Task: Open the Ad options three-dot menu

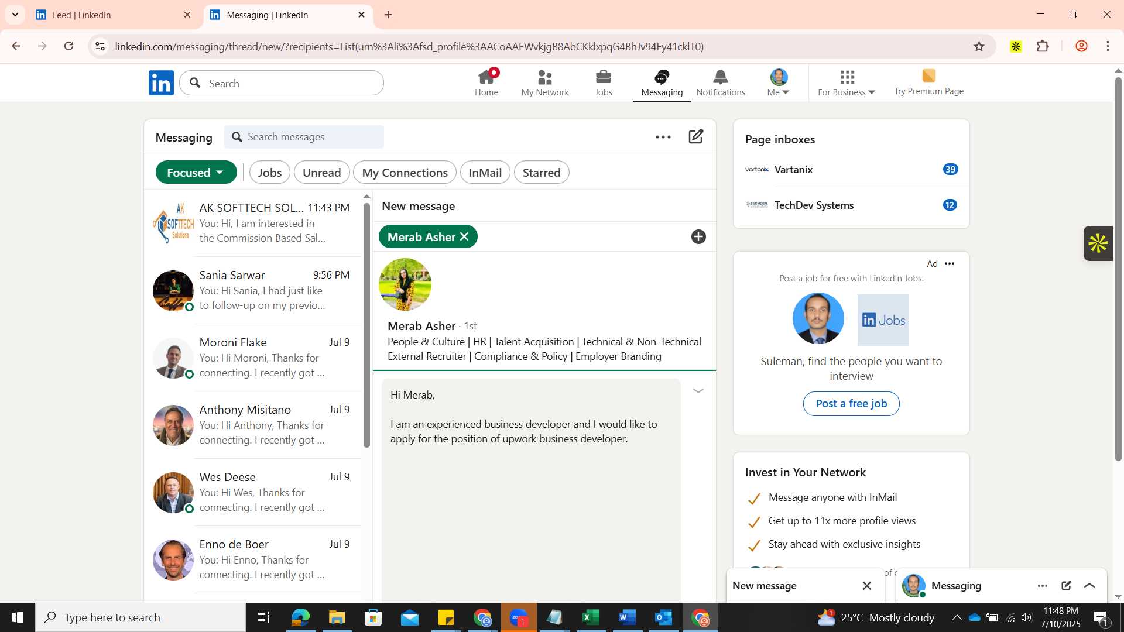Action: coord(950,264)
